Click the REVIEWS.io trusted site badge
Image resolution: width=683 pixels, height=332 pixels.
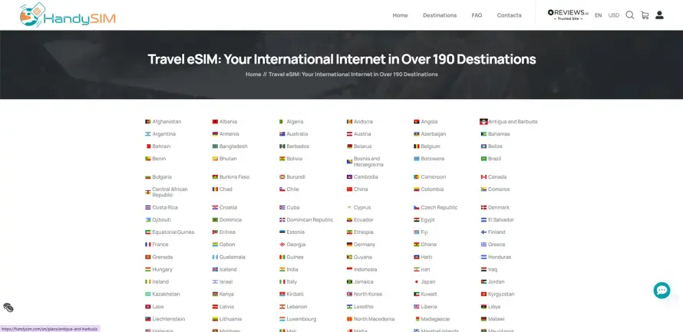[x=568, y=15]
